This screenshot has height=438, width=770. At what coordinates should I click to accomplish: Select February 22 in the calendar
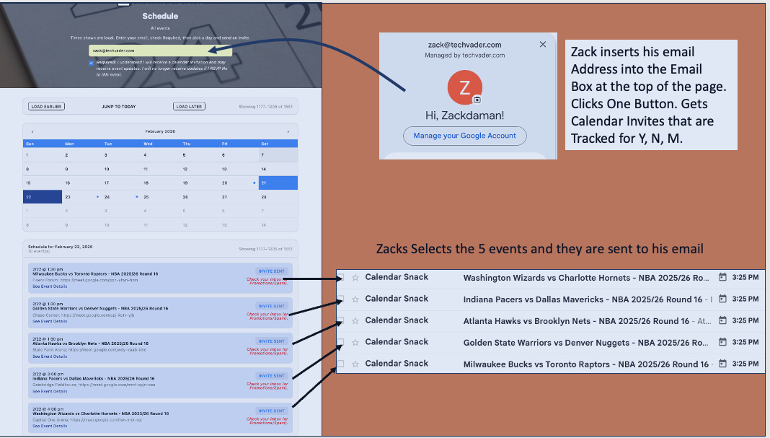point(43,197)
